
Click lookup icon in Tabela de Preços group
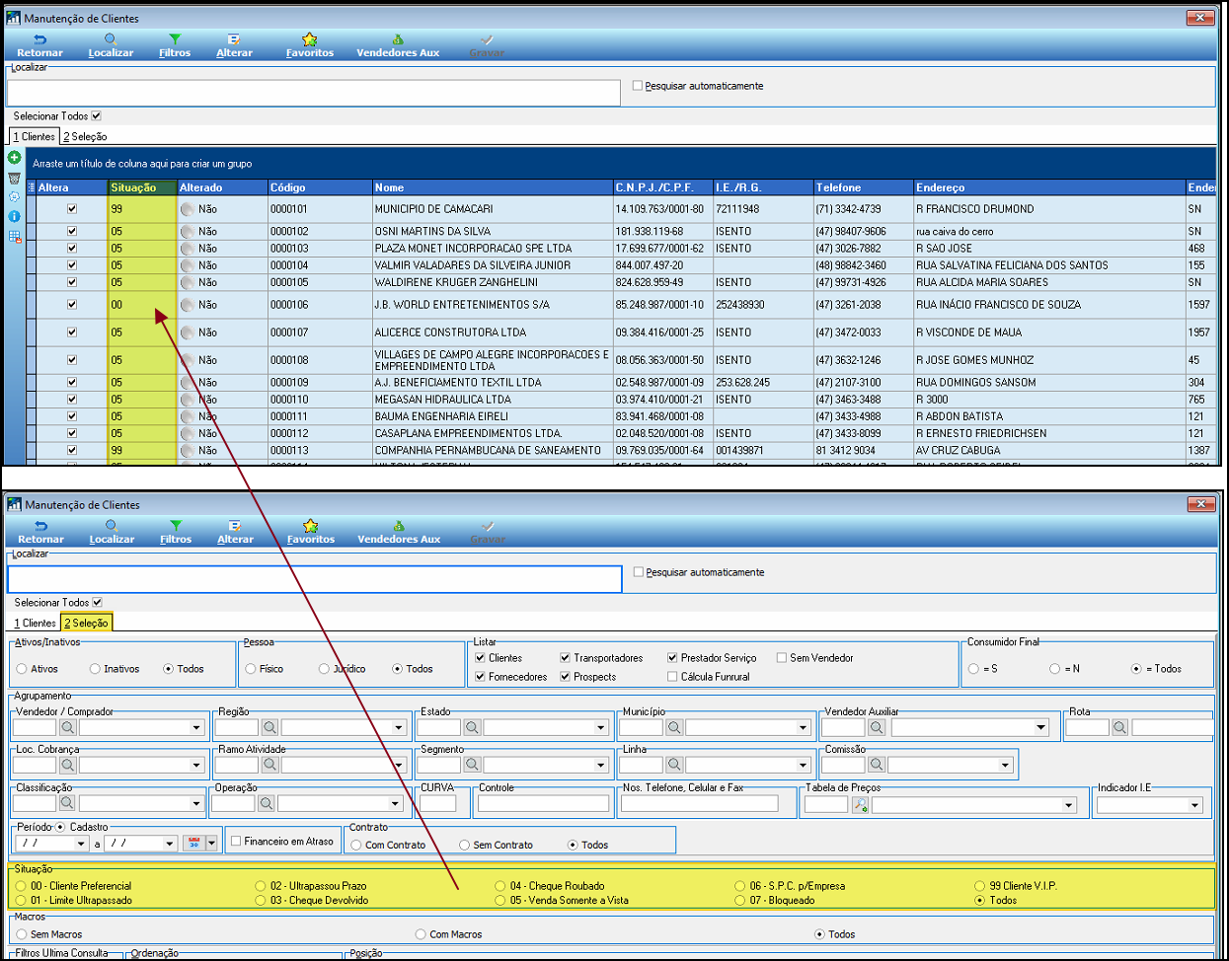pyautogui.click(x=860, y=805)
